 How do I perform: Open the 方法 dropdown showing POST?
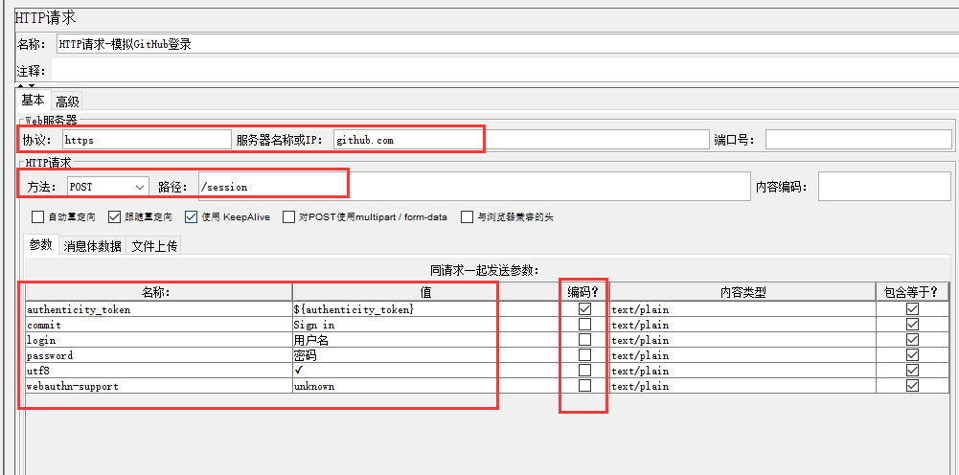107,187
